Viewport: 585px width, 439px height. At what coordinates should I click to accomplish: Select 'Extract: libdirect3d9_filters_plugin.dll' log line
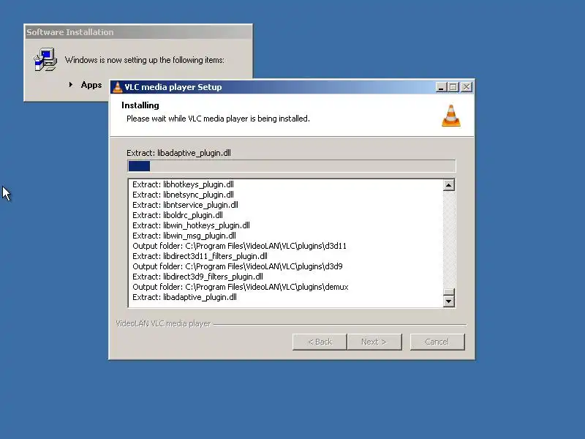coord(197,277)
